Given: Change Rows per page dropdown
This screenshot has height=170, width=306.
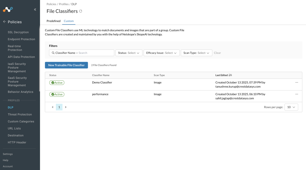Looking at the screenshot, I should pyautogui.click(x=291, y=107).
